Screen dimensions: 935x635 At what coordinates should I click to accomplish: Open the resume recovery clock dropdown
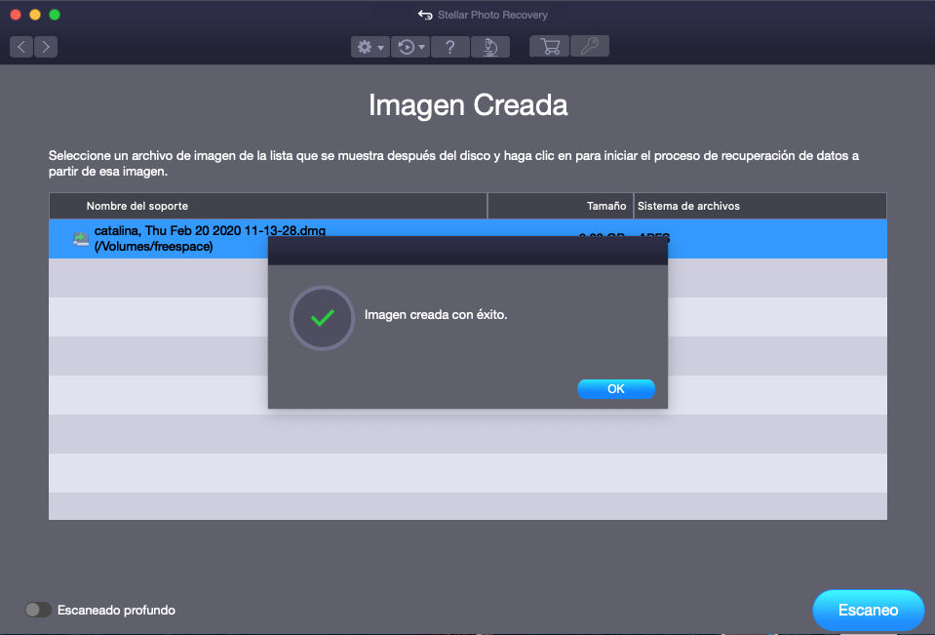point(410,47)
